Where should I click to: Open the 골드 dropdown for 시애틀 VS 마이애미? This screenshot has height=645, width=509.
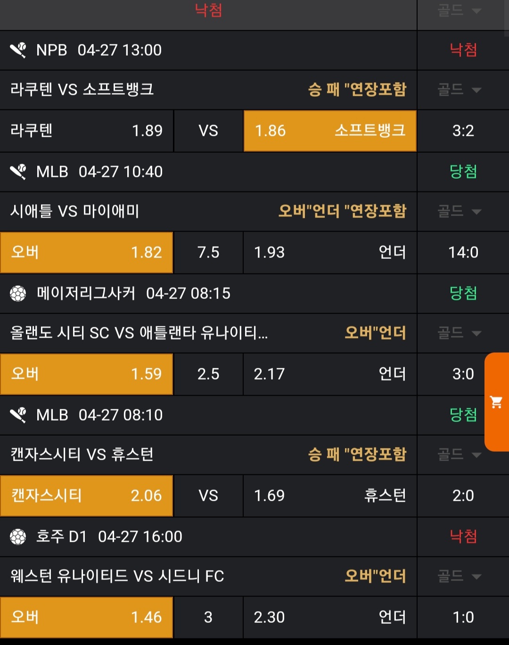[459, 211]
